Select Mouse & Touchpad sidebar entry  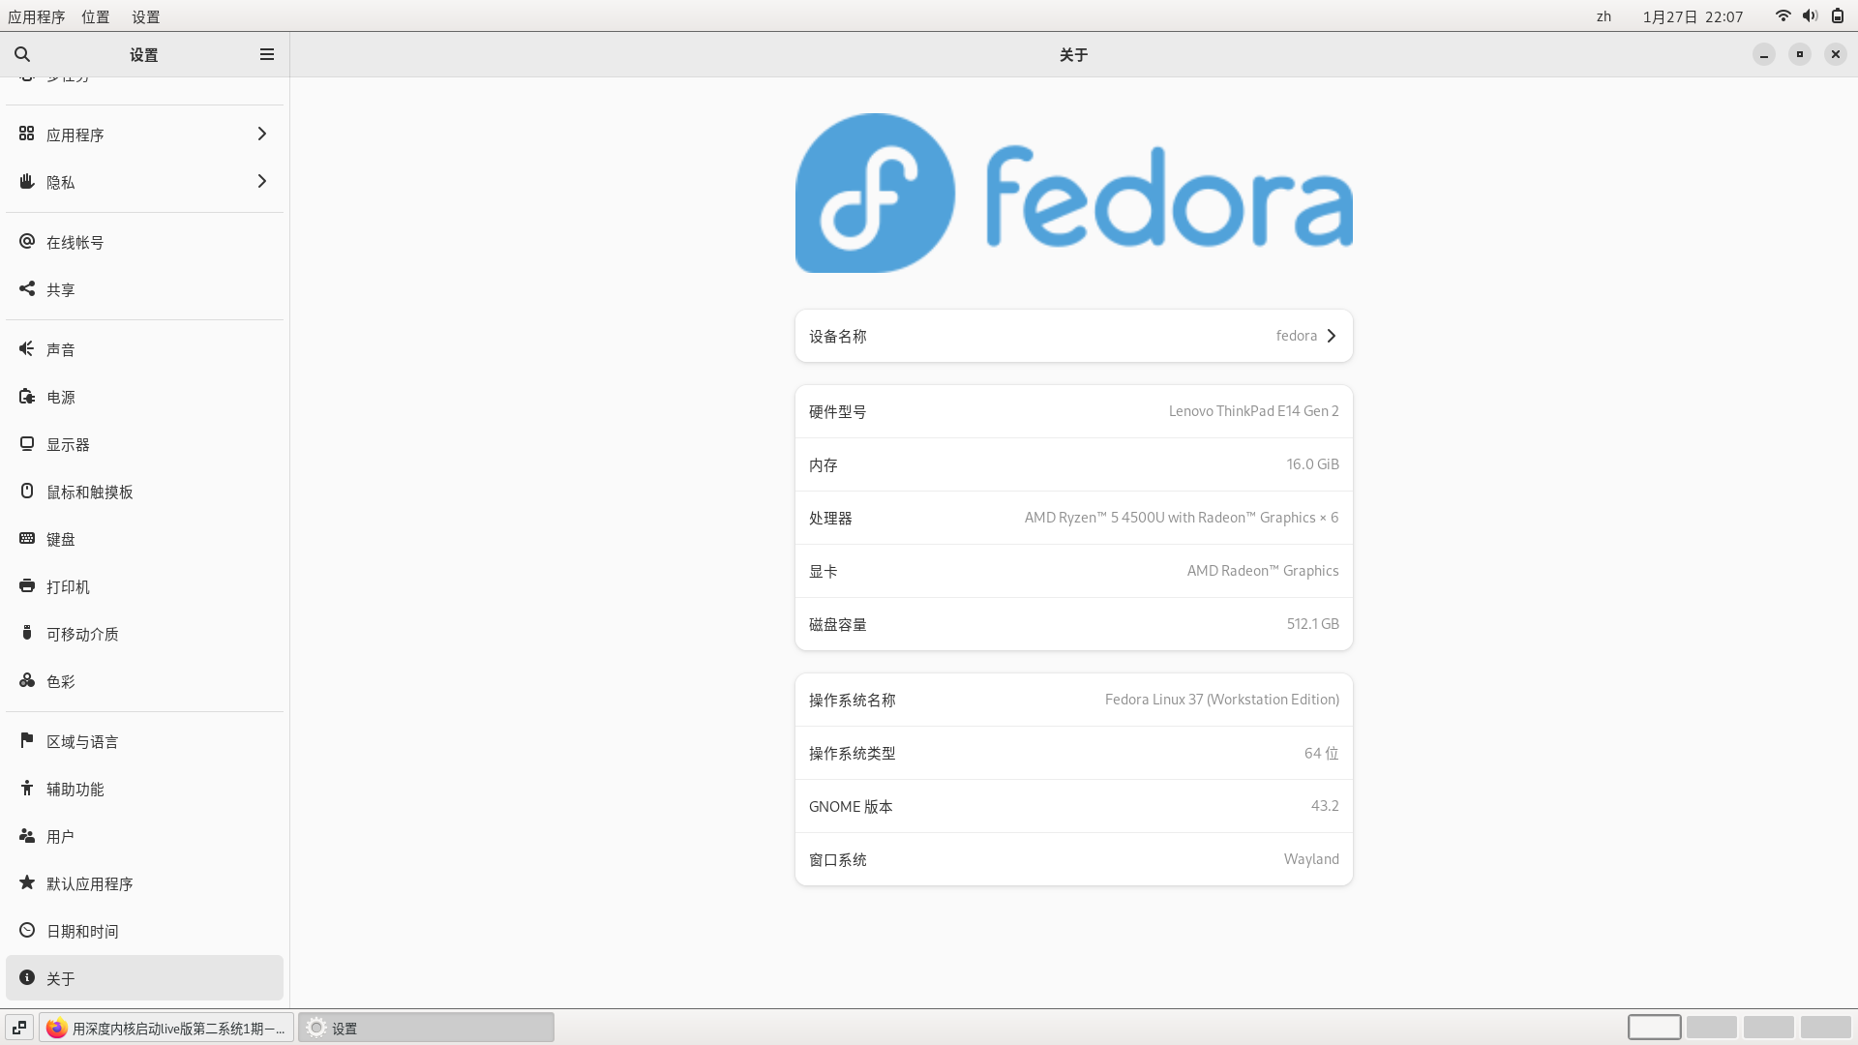point(89,492)
